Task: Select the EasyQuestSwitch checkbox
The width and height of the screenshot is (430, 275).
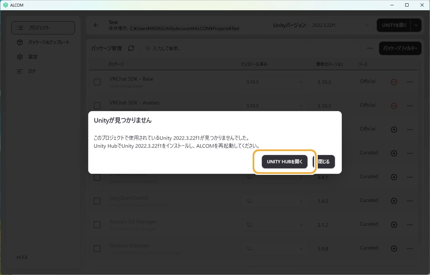Action: tap(97, 201)
